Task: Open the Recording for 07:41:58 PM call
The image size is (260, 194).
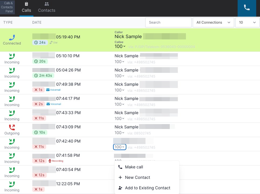Action: pyautogui.click(x=56, y=161)
